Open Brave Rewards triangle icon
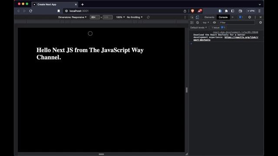Screen dimensions: 278x156 click(200, 11)
